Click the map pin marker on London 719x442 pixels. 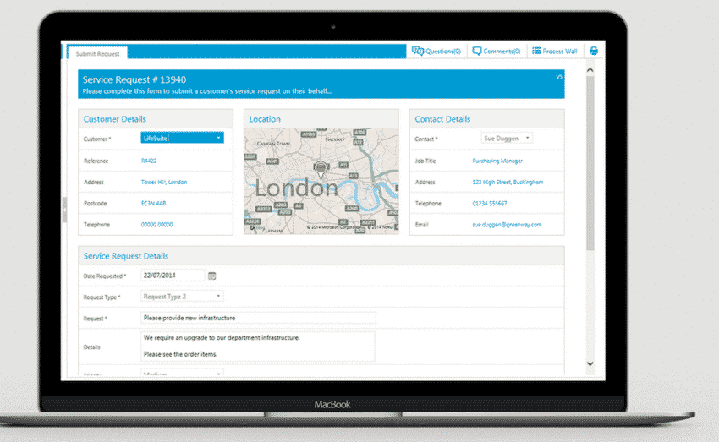tap(321, 169)
